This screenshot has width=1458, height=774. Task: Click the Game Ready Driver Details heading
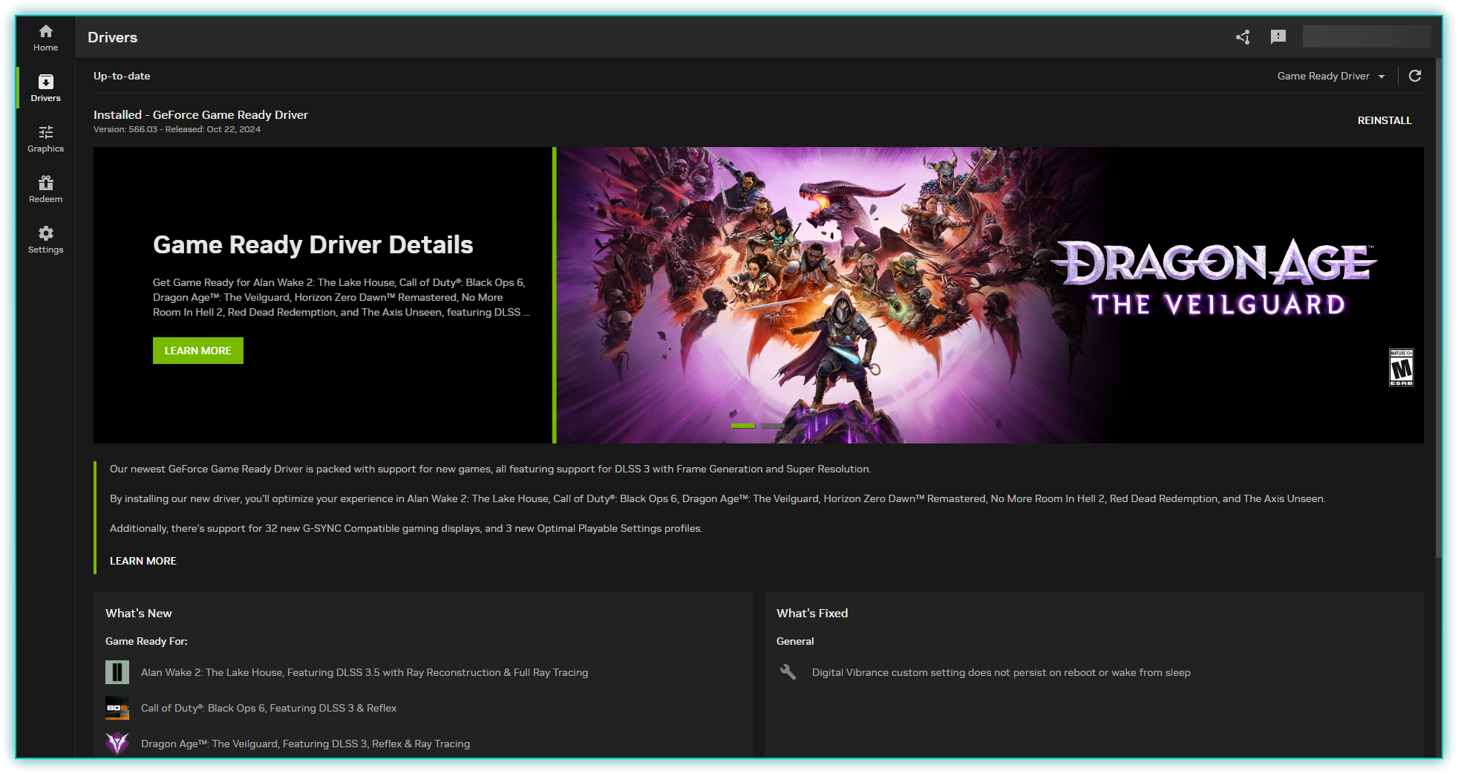point(313,244)
